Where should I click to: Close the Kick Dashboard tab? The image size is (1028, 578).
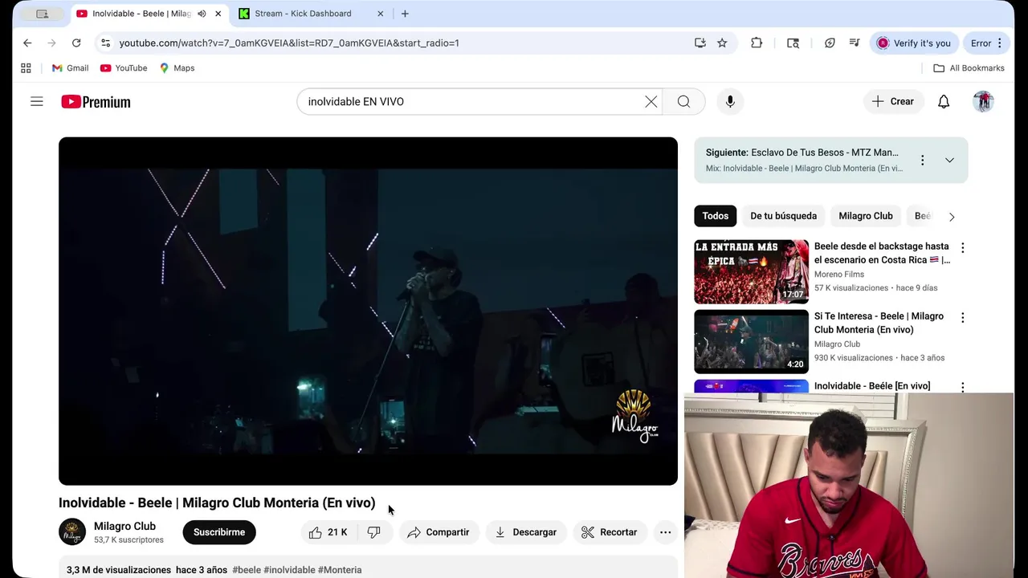coord(381,14)
